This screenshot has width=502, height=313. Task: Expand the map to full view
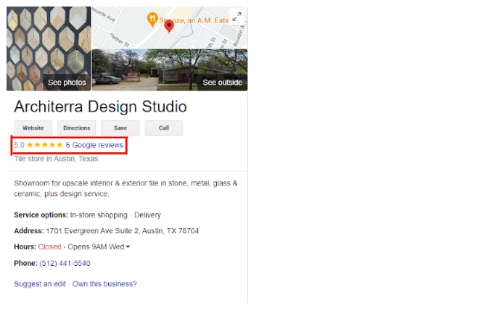click(x=237, y=17)
